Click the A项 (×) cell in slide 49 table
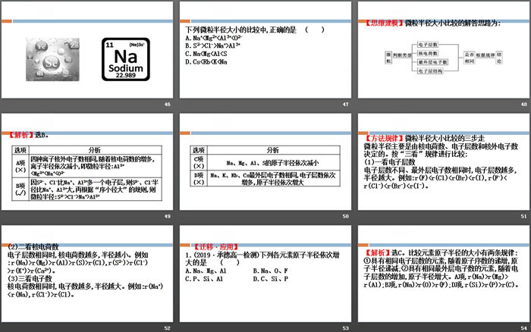 [x=20, y=166]
